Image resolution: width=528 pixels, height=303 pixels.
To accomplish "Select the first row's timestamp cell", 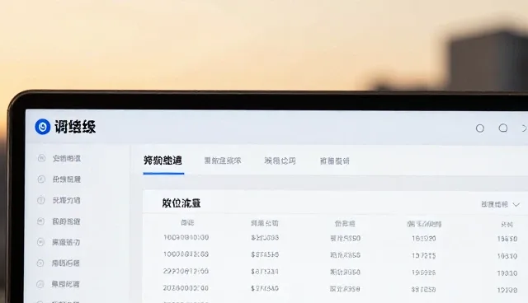I will (x=186, y=237).
